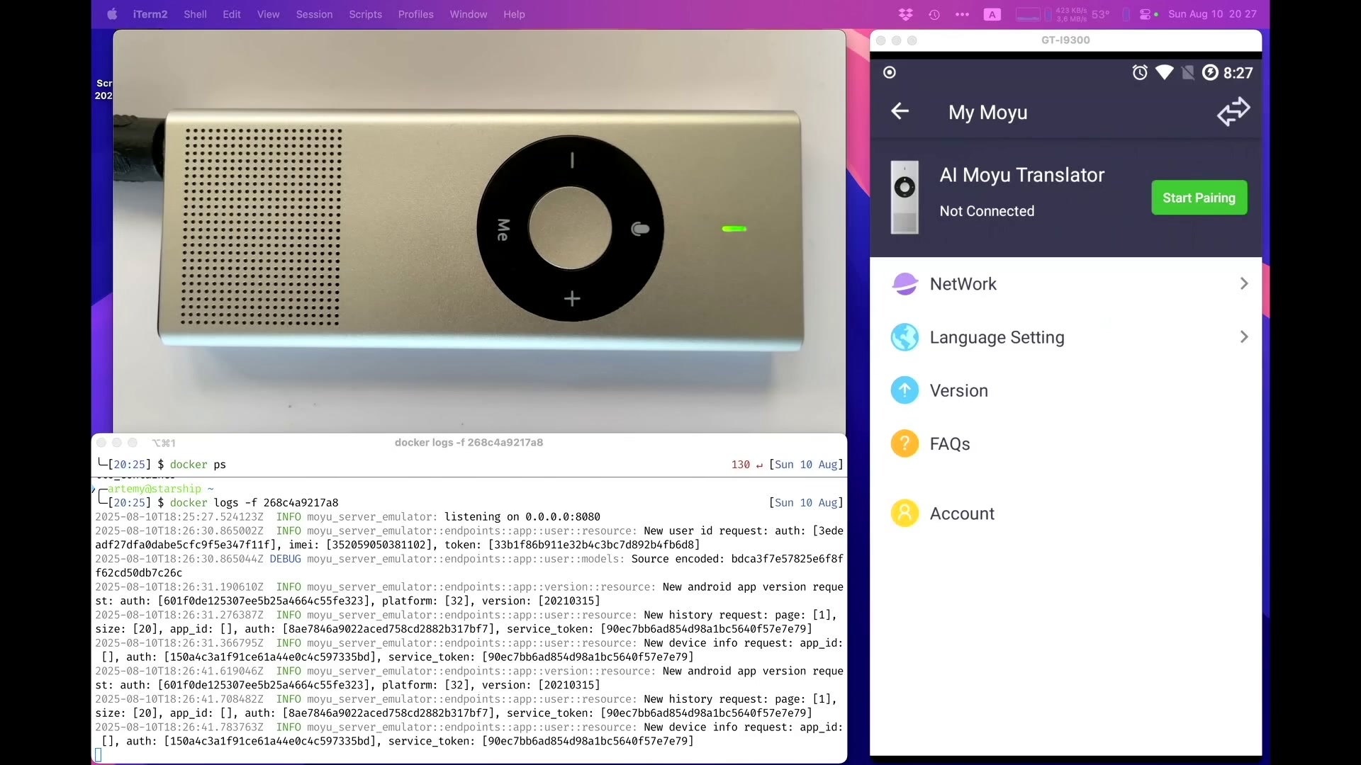This screenshot has width=1361, height=765.
Task: Click the Not Connected status text
Action: click(987, 211)
